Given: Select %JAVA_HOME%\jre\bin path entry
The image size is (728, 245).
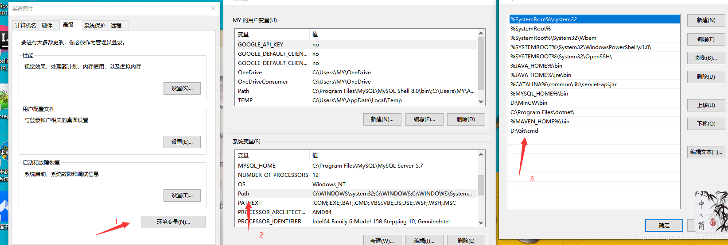Looking at the screenshot, I should coord(594,75).
